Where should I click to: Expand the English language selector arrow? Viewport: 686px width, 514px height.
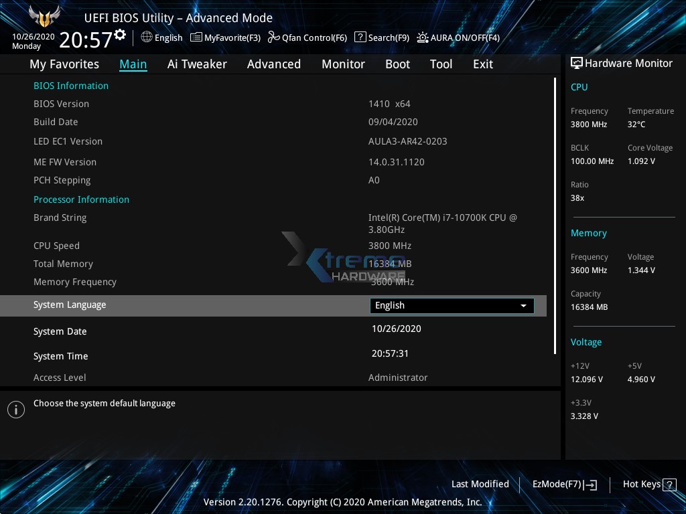tap(523, 305)
